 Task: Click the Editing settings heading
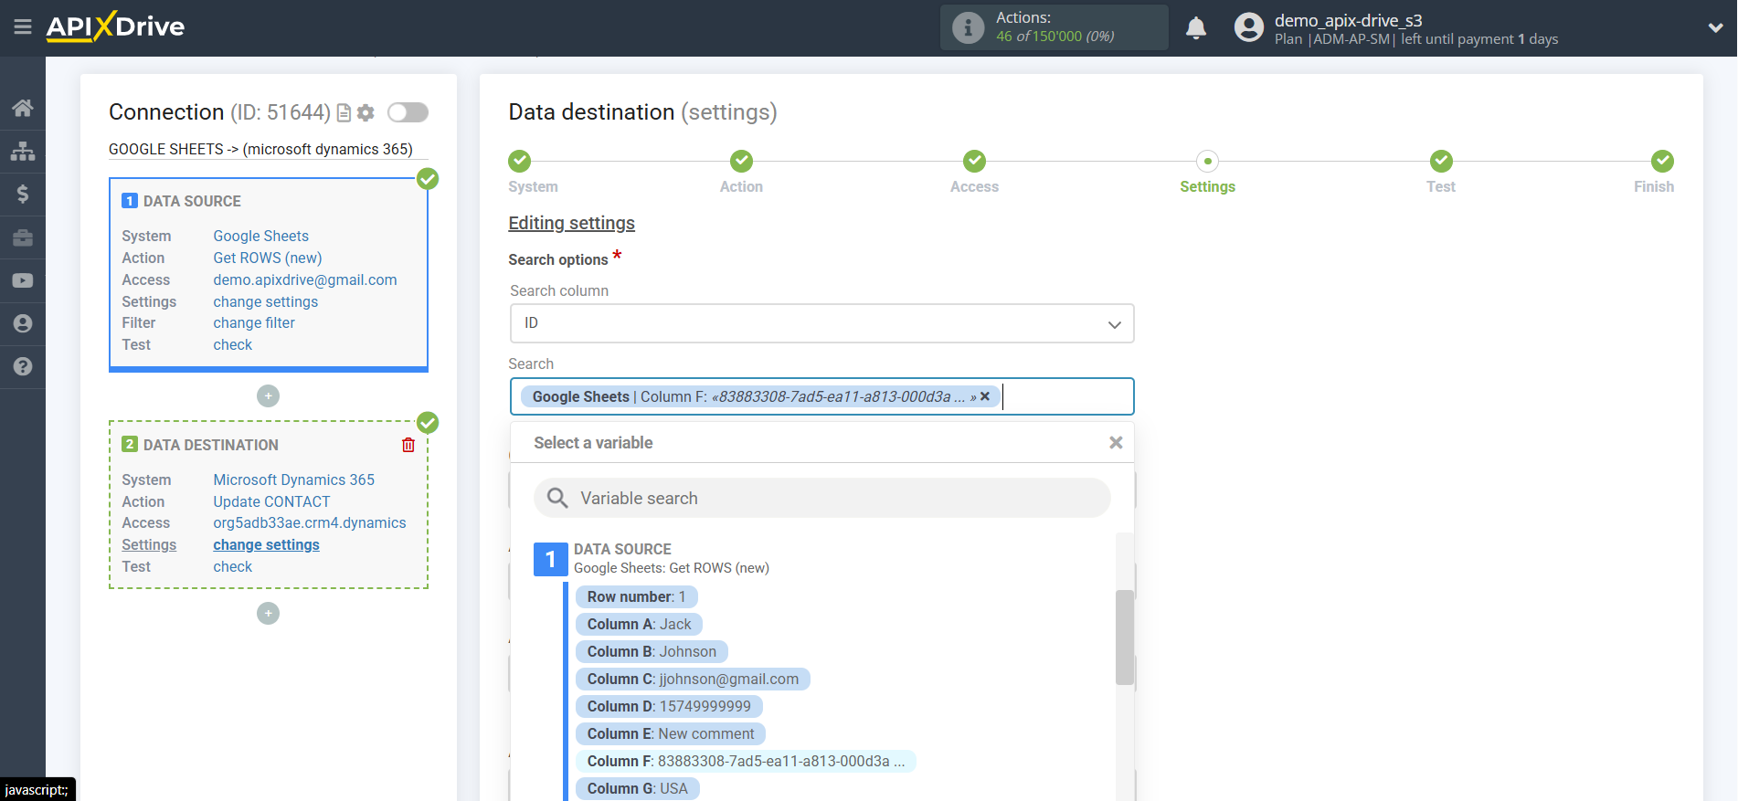(571, 223)
